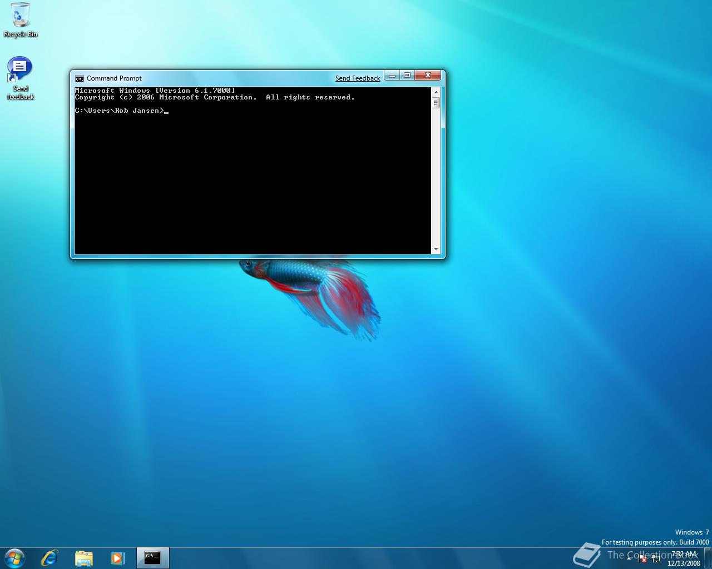712x569 pixels.
Task: Select the Send feedback desktop shortcut
Action: click(20, 78)
